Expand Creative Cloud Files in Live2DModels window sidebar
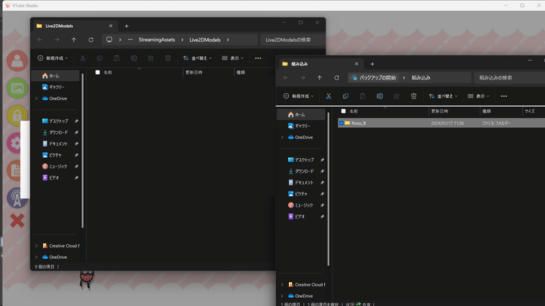 (37, 245)
